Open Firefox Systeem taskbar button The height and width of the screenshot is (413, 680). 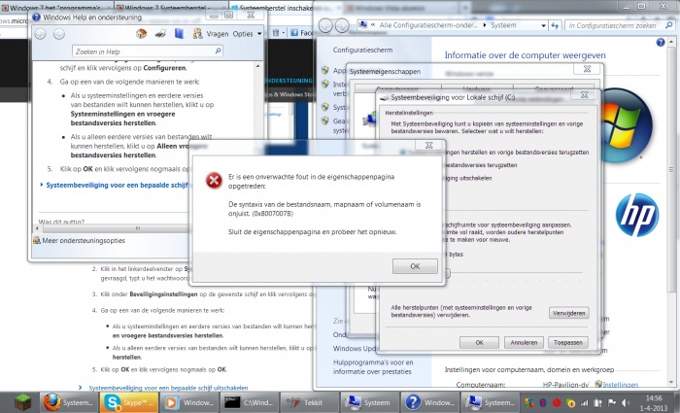coord(69,402)
